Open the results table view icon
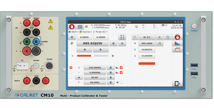Image resolution: width=214 pixels, height=108 pixels. [177, 50]
